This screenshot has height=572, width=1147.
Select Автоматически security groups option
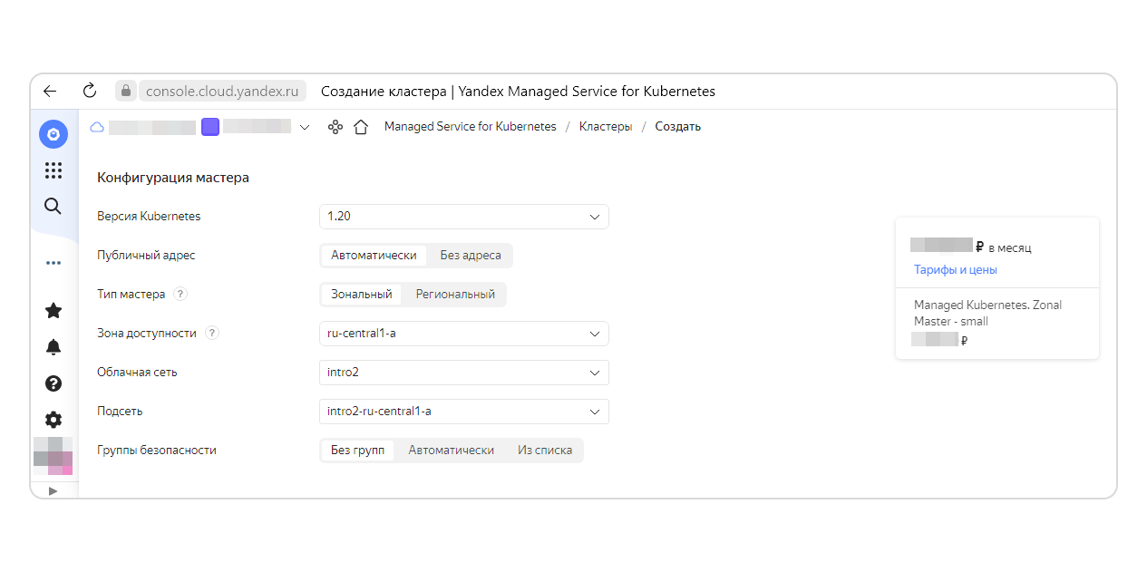[x=452, y=451]
